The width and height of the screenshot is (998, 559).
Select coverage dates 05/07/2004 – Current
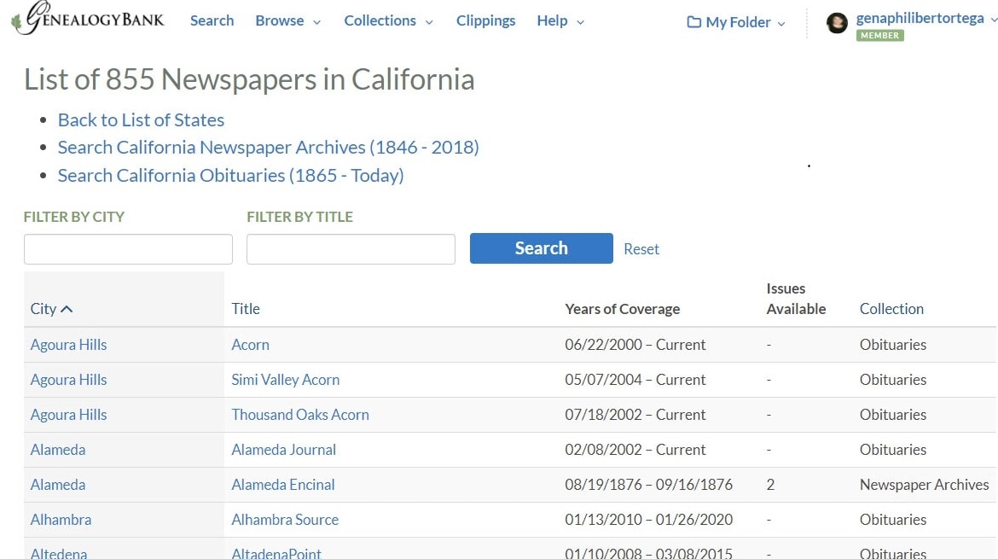(635, 380)
